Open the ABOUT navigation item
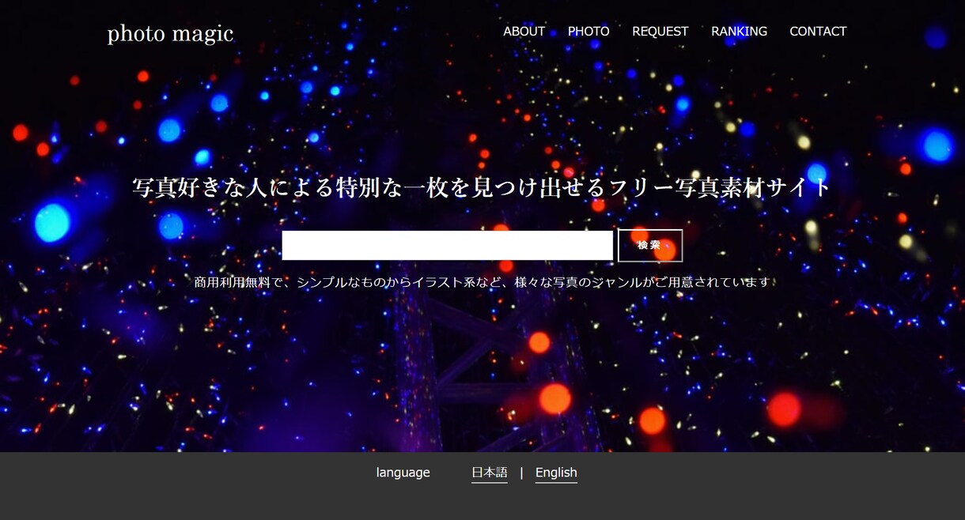The image size is (965, 520). pyautogui.click(x=524, y=32)
